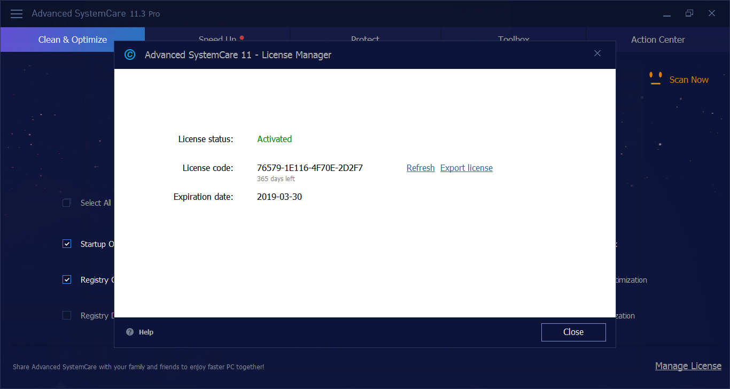Open the Speed Up tab
The height and width of the screenshot is (389, 730).
click(x=218, y=34)
